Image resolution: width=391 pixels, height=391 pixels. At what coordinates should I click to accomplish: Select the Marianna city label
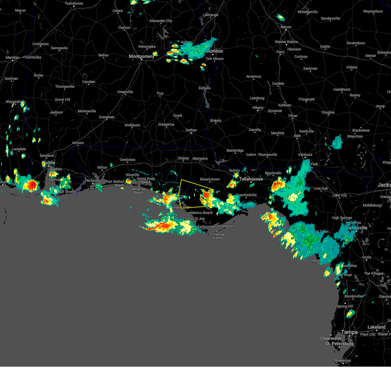tap(200, 158)
